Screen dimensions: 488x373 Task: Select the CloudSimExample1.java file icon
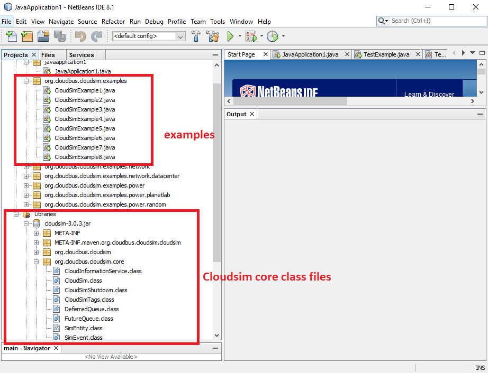pyautogui.click(x=47, y=91)
